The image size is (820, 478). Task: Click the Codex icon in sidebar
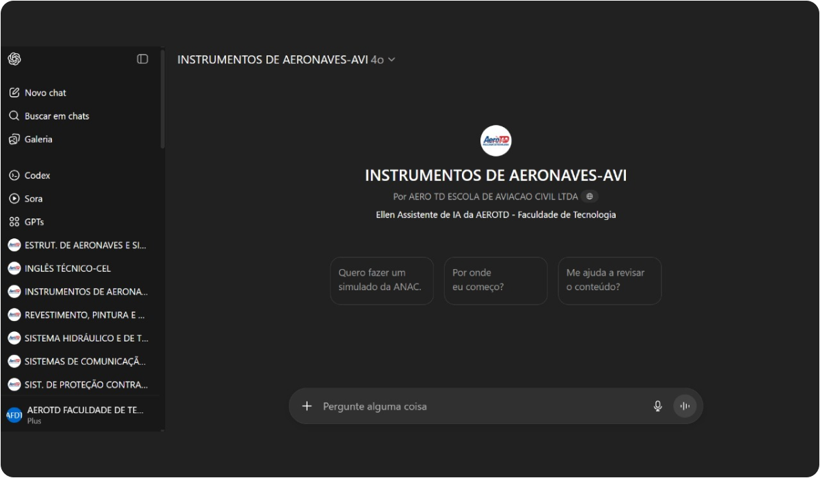(x=14, y=175)
